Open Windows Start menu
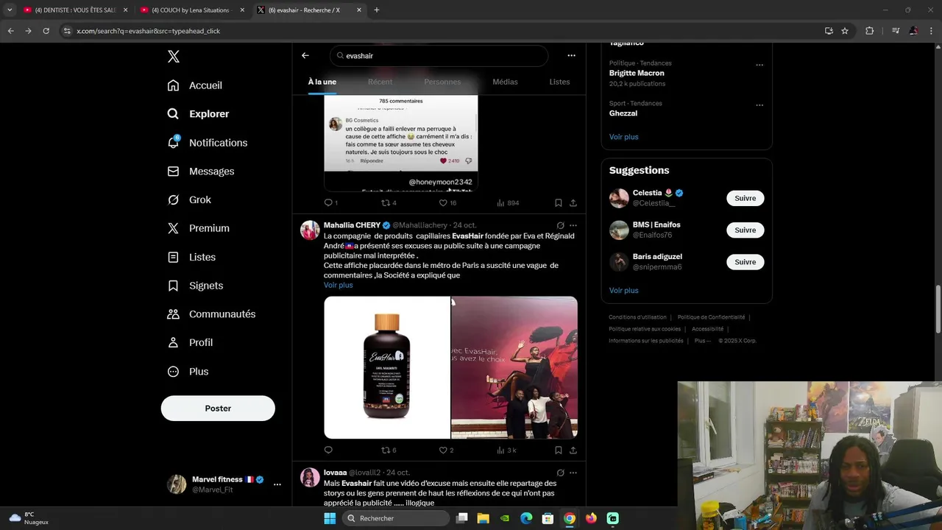The height and width of the screenshot is (530, 942). [x=329, y=518]
